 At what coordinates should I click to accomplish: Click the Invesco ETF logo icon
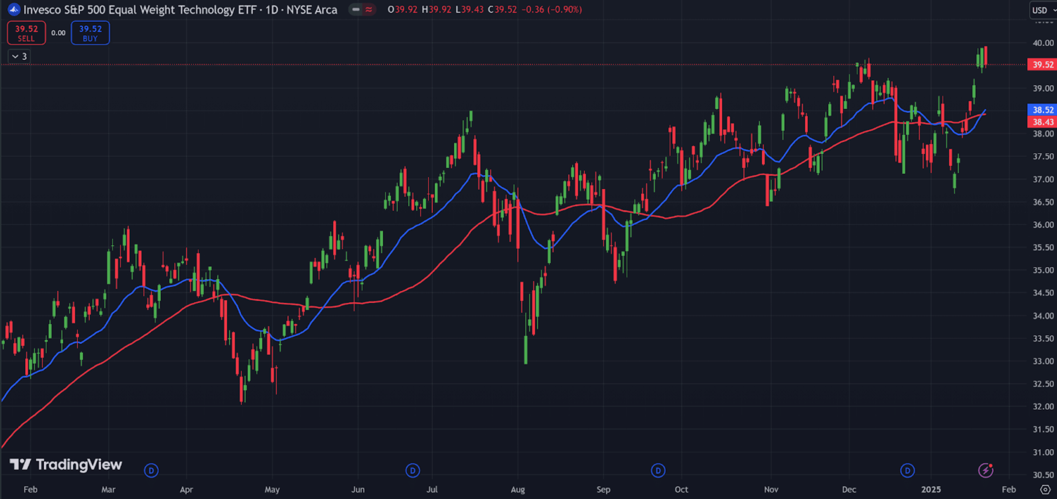(14, 10)
